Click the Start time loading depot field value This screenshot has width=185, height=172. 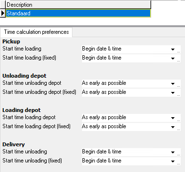125,118
